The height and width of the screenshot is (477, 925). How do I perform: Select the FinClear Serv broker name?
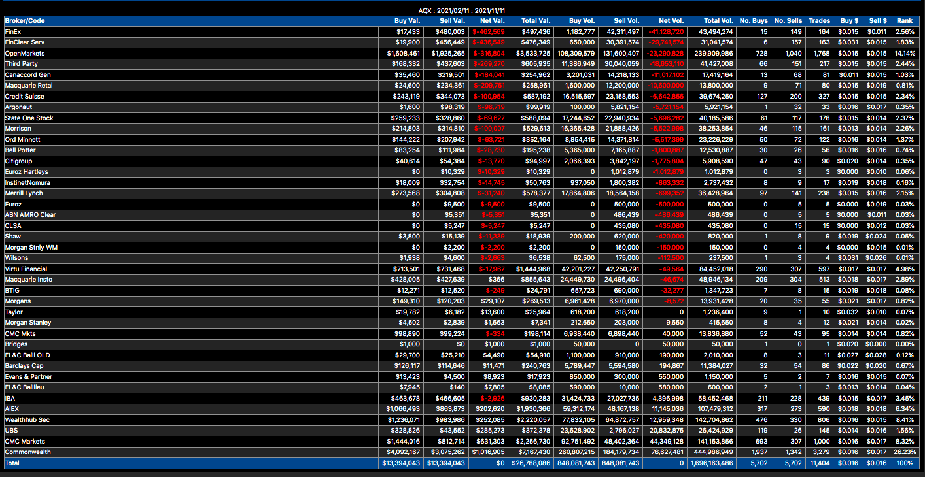click(24, 42)
